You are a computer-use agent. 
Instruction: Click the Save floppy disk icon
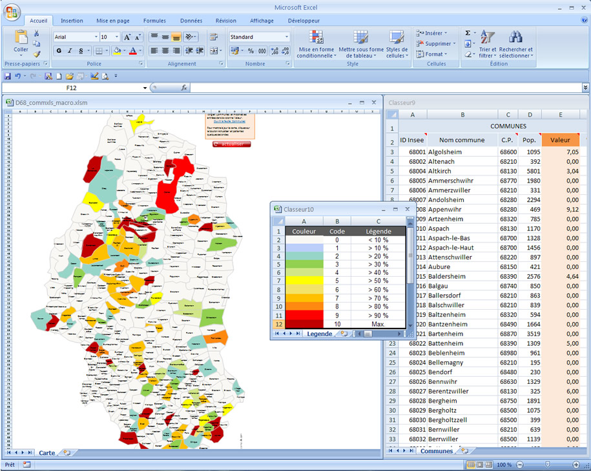(x=7, y=76)
